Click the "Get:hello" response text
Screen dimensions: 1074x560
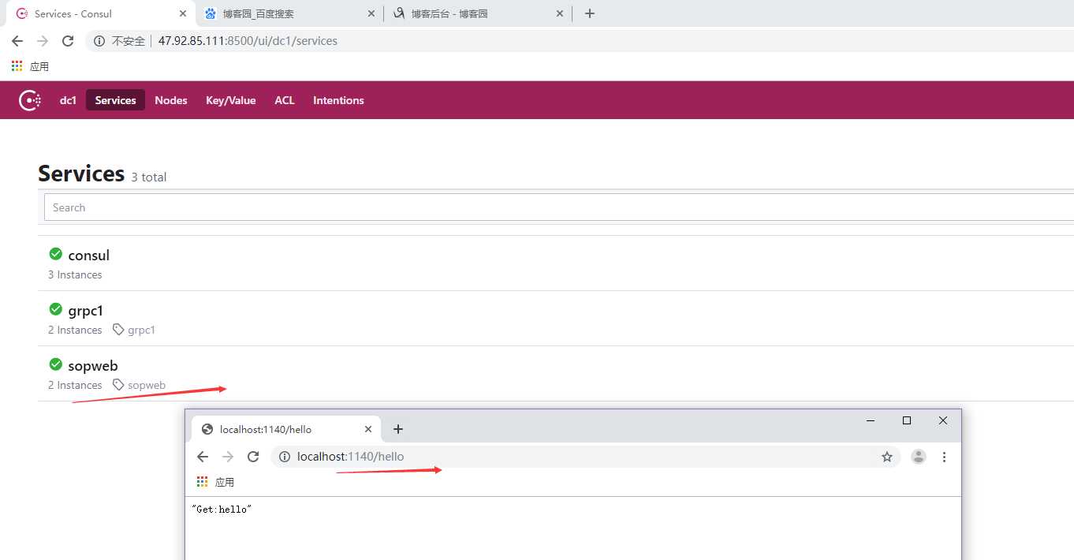(x=221, y=510)
